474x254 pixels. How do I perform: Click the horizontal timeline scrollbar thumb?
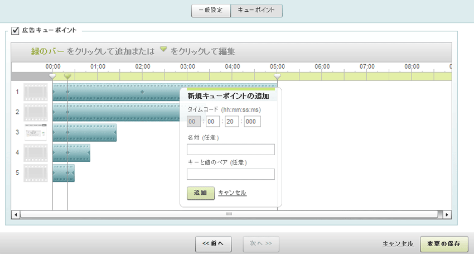[229, 214]
